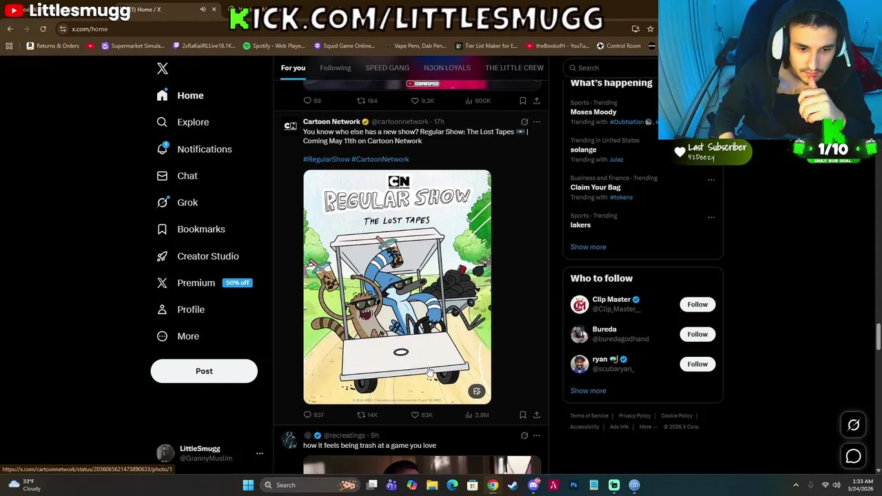This screenshot has width=882, height=496.
Task: Open the Privacy Policy footer link
Action: pos(635,416)
